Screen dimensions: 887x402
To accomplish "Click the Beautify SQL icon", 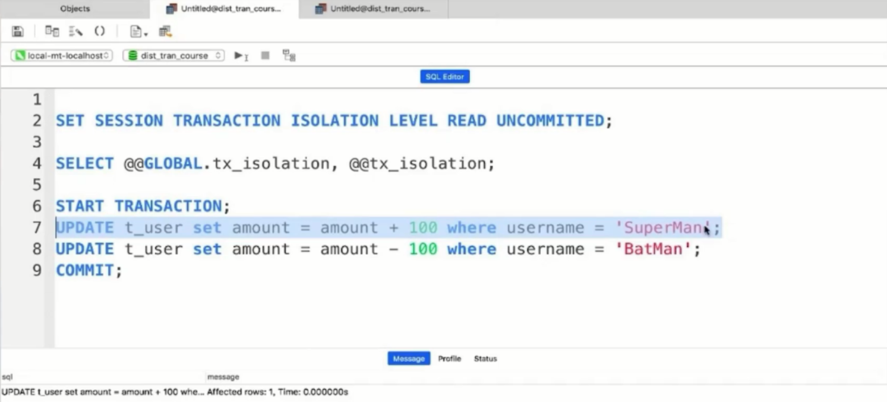I will tap(75, 31).
